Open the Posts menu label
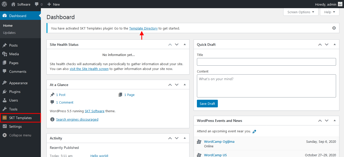Image resolution: width=344 pixels, height=157 pixels. [x=13, y=45]
